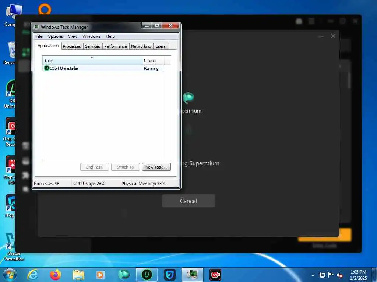Click the network icon in system tray
This screenshot has width=377, height=282.
[x=322, y=275]
